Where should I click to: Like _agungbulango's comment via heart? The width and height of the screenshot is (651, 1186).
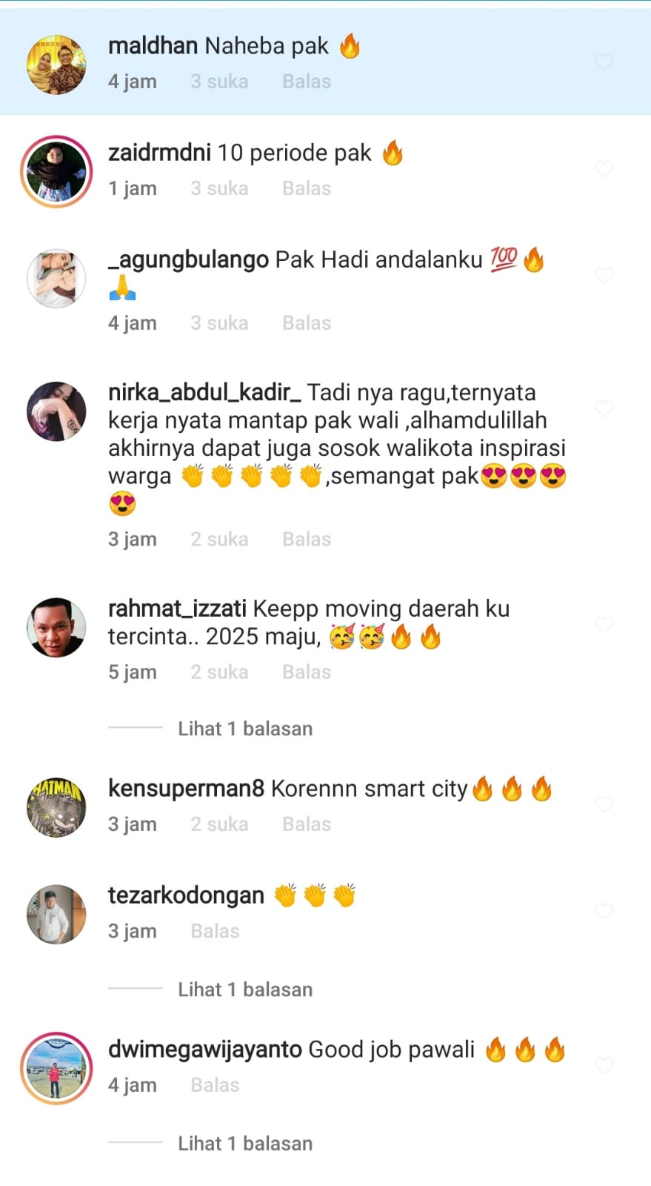pos(604,275)
